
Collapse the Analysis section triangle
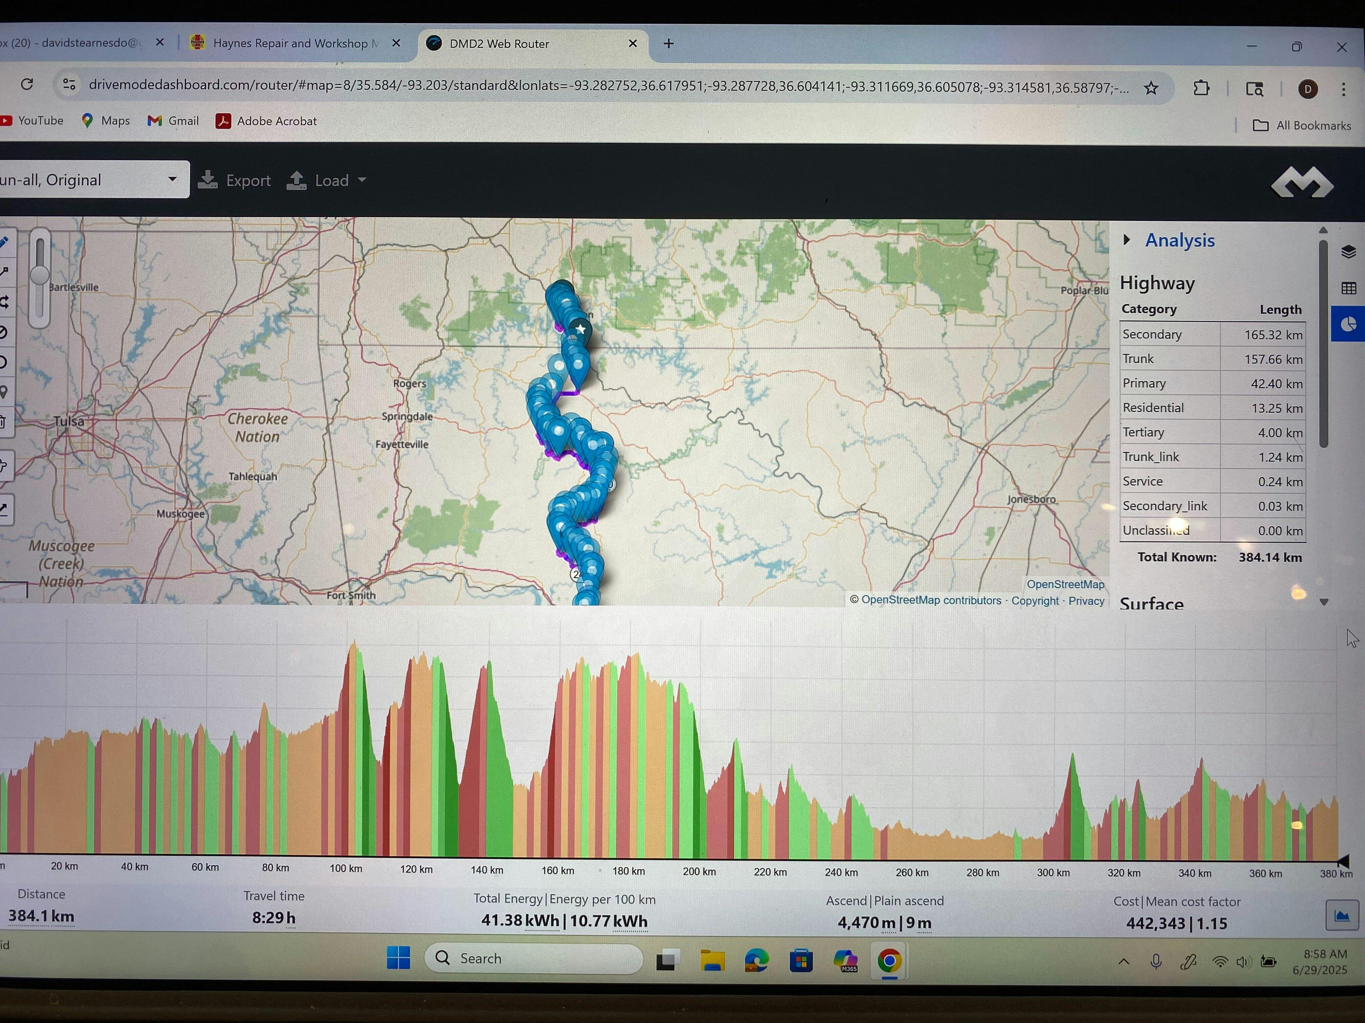[x=1127, y=240]
